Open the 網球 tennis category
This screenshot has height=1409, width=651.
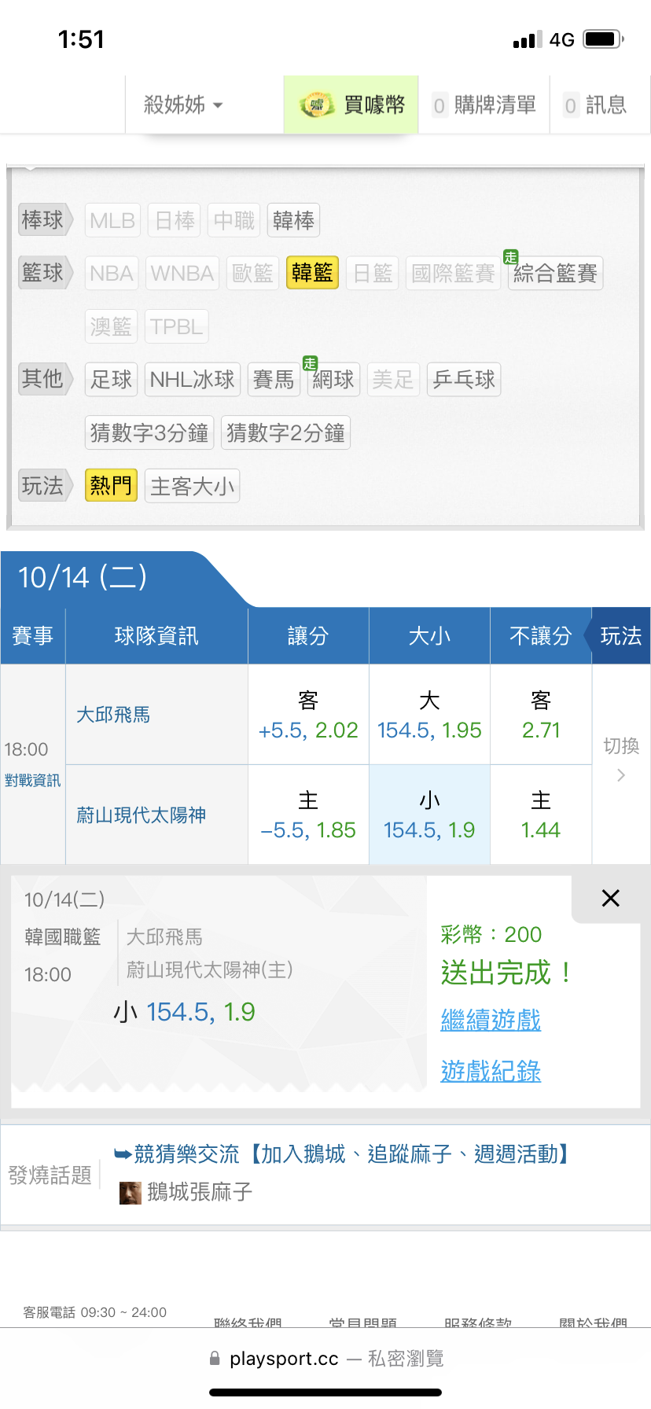coord(333,380)
